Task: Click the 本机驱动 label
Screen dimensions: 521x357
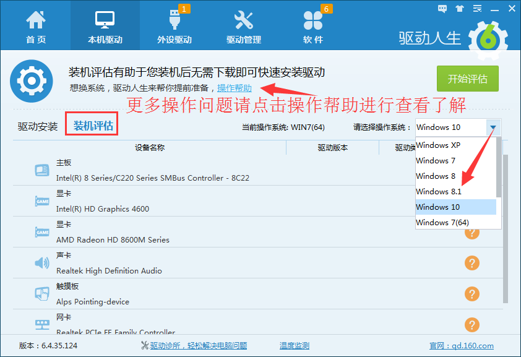Action: pyautogui.click(x=105, y=40)
